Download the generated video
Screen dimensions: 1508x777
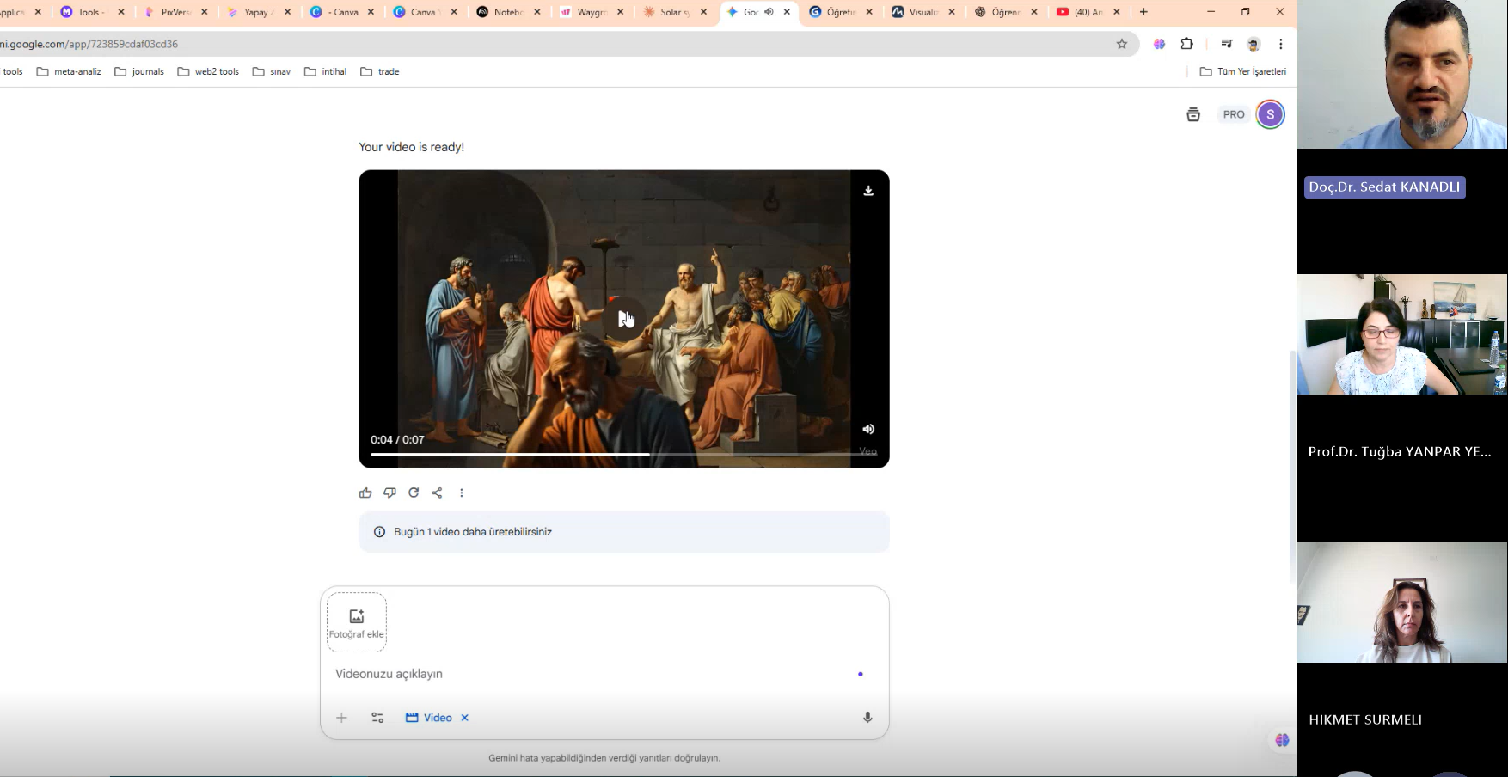868,191
